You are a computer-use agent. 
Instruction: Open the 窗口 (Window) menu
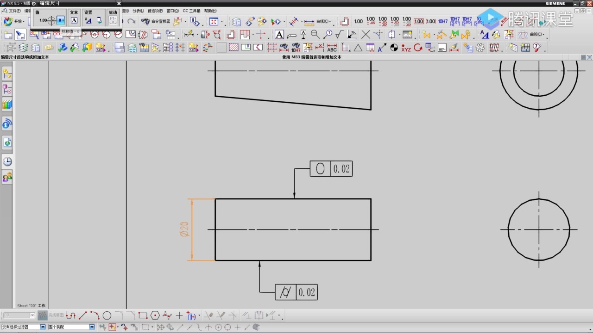pyautogui.click(x=172, y=11)
